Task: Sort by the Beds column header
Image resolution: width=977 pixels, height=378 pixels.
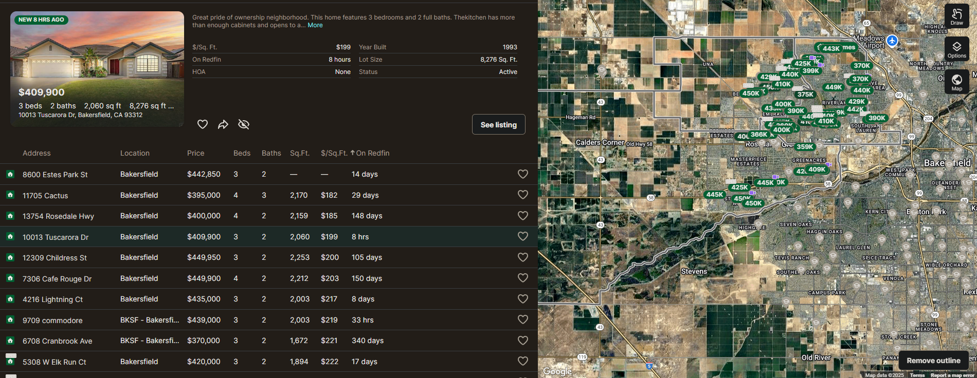Action: point(242,153)
